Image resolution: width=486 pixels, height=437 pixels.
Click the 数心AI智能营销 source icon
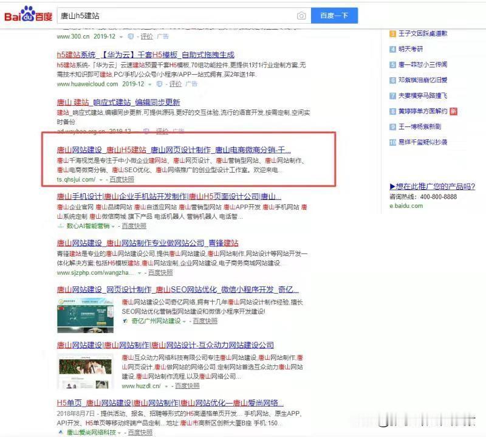[60, 226]
